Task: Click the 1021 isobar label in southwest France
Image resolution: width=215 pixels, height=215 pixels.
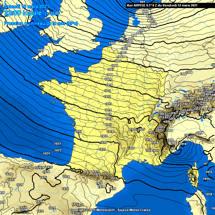Action: pos(102,149)
